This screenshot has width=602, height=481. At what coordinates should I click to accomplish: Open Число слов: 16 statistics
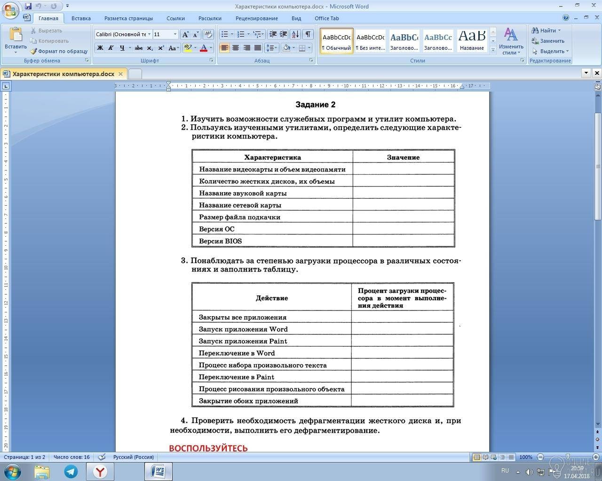[x=71, y=457]
